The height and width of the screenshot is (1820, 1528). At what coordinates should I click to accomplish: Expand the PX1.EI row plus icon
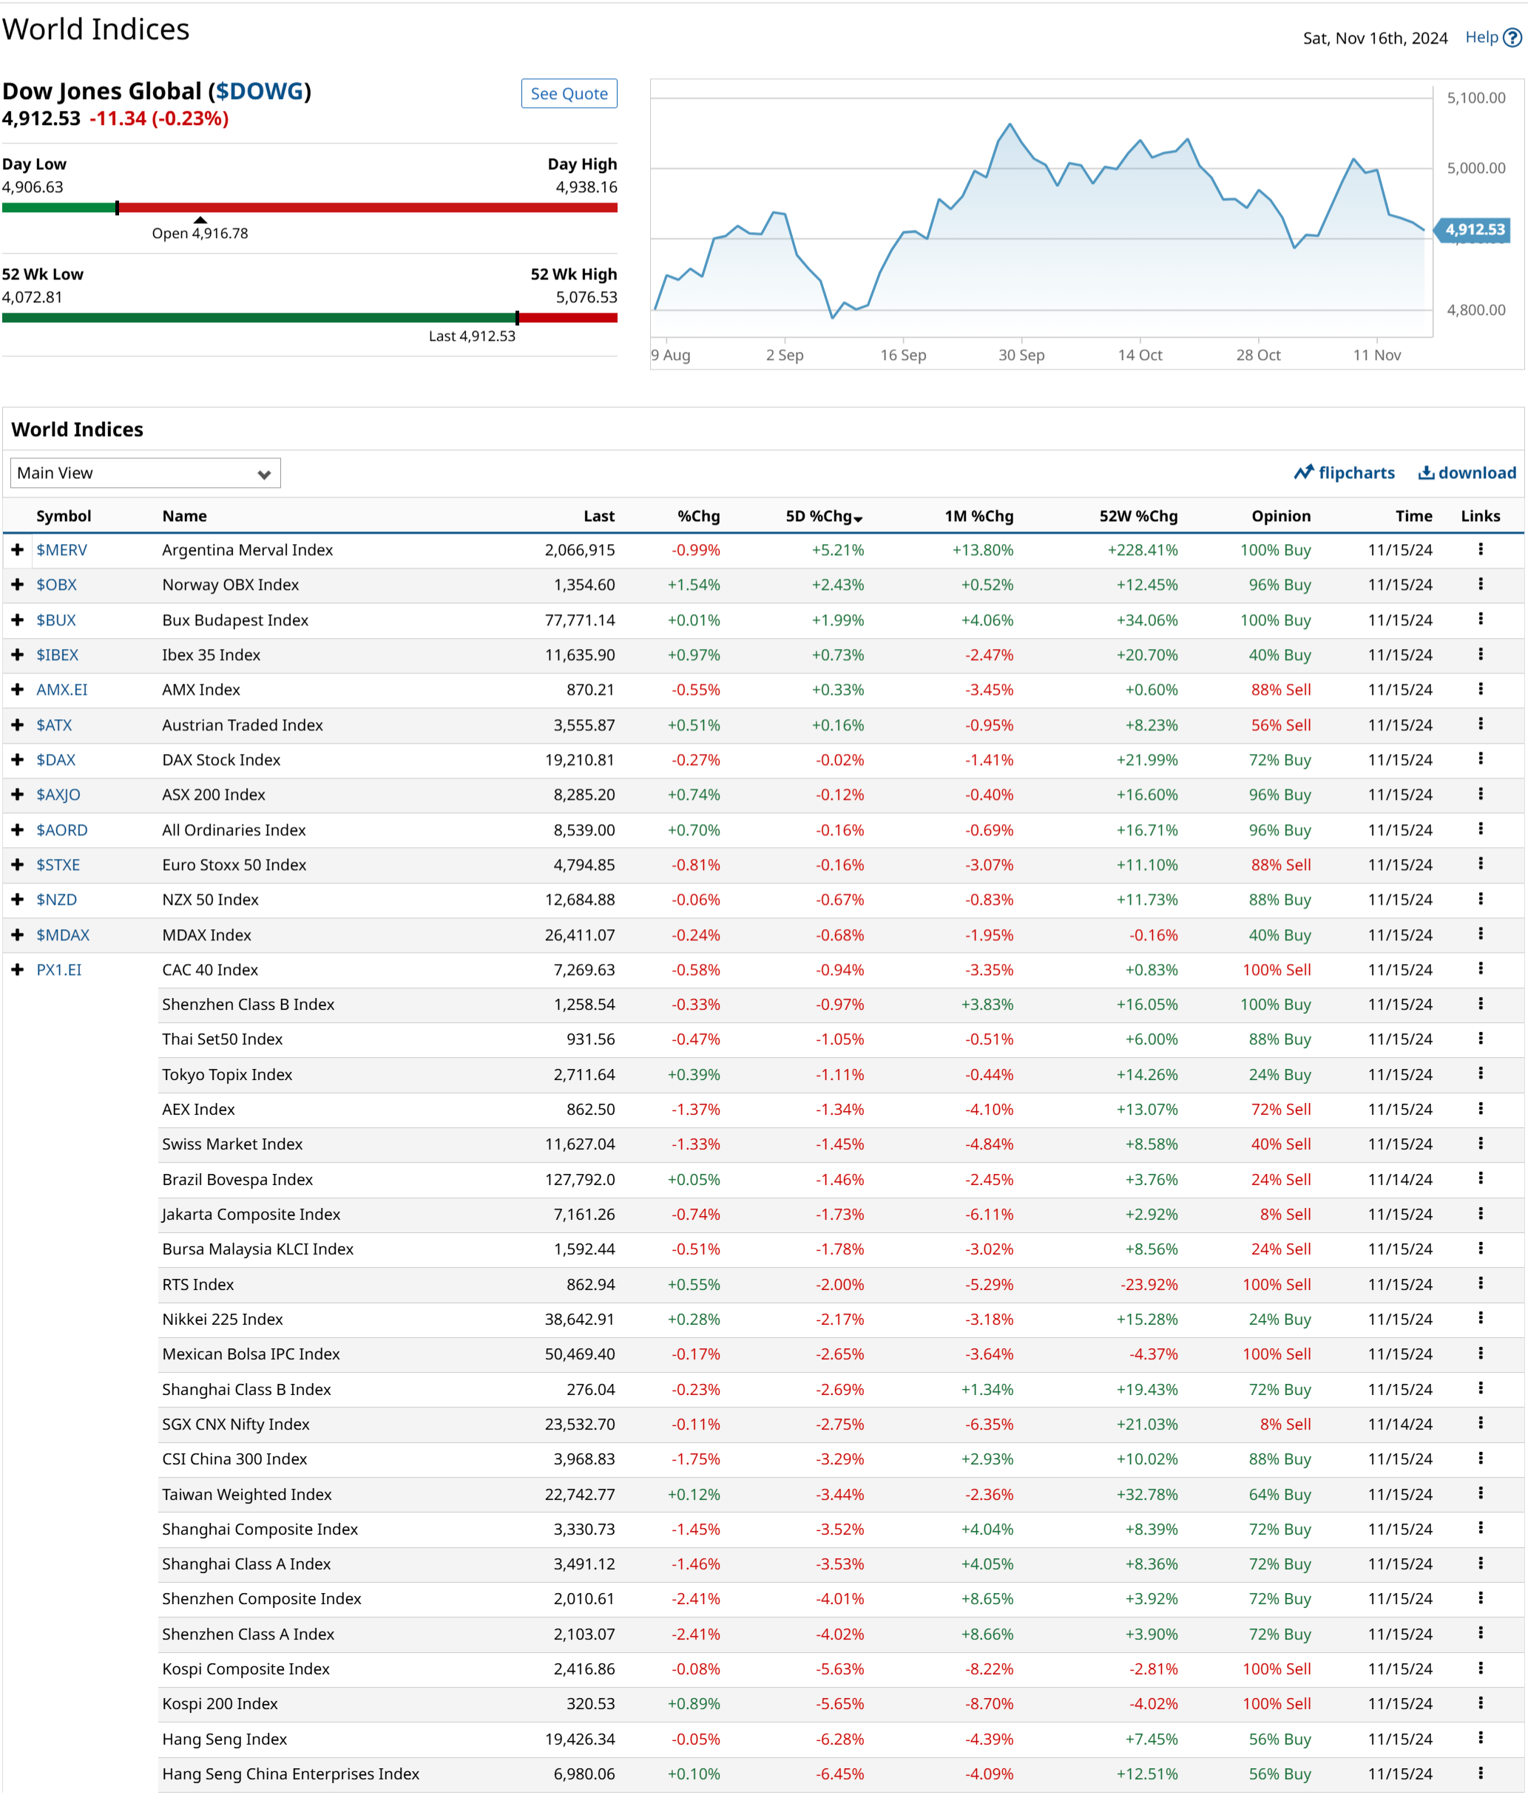point(17,969)
